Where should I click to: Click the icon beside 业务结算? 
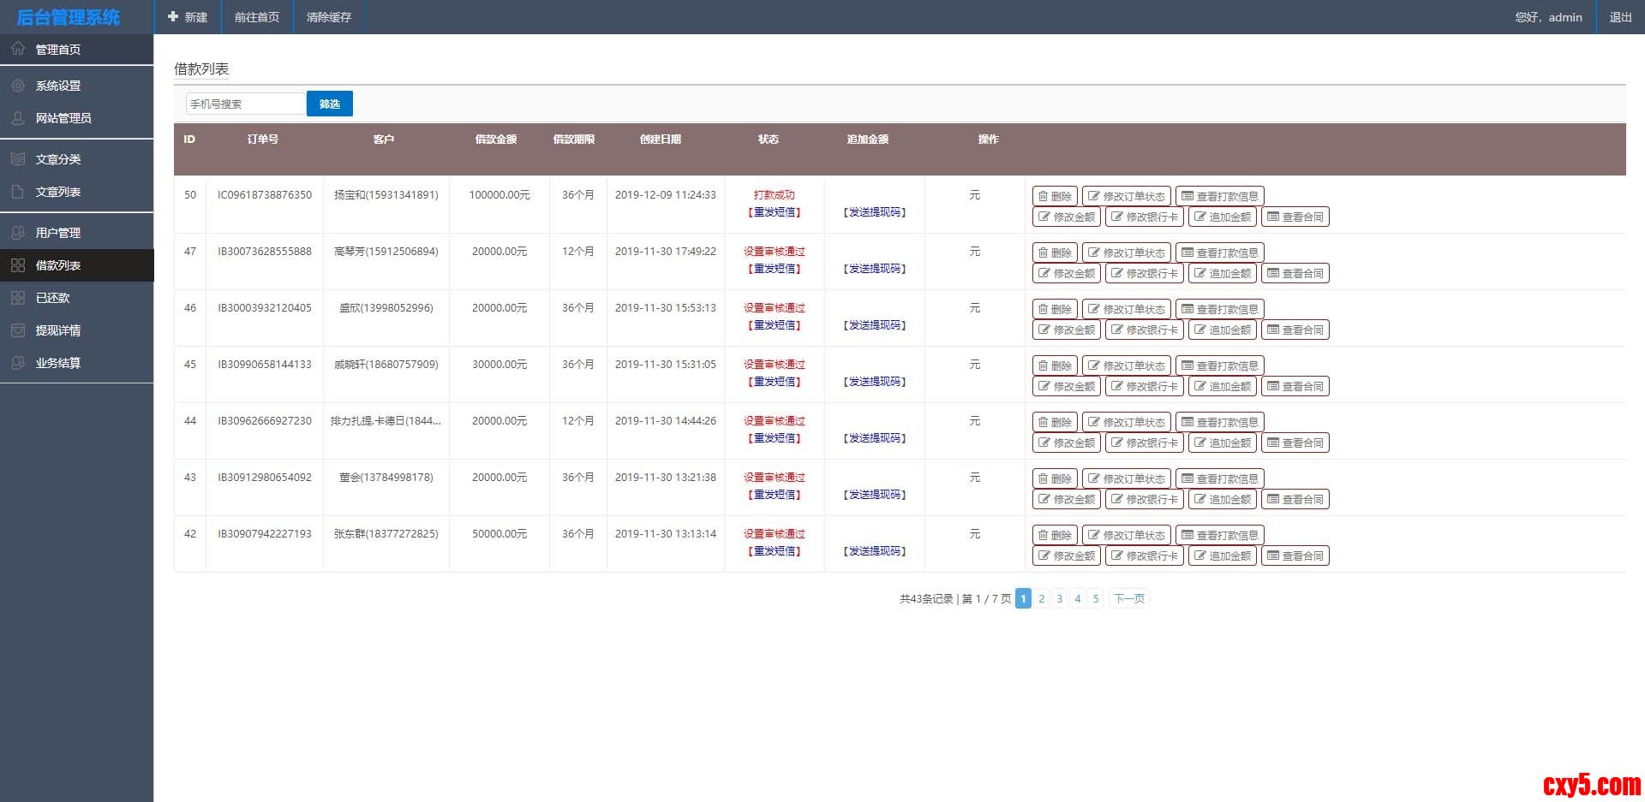point(18,363)
